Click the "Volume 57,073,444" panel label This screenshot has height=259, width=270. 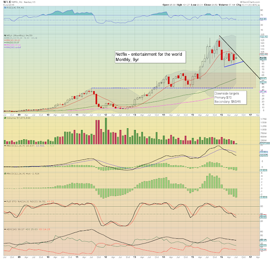point(19,118)
